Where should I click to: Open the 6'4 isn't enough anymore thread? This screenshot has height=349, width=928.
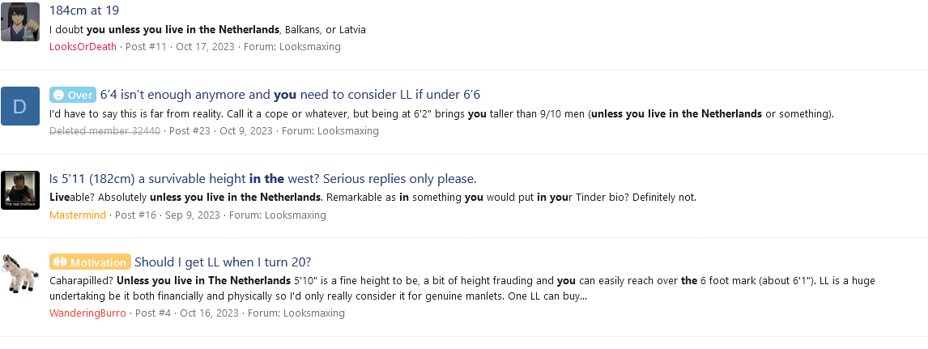click(x=290, y=95)
